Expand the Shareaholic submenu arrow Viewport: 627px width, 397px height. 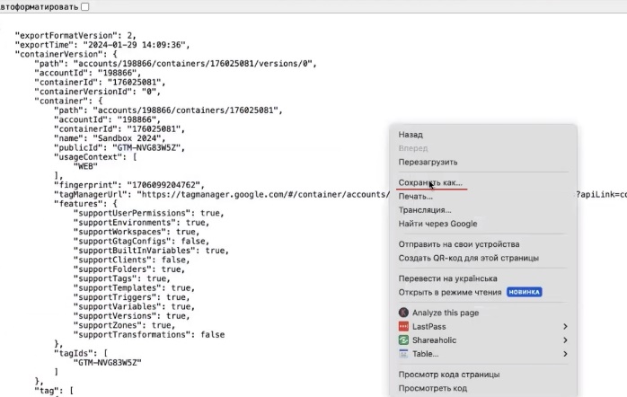(x=565, y=340)
